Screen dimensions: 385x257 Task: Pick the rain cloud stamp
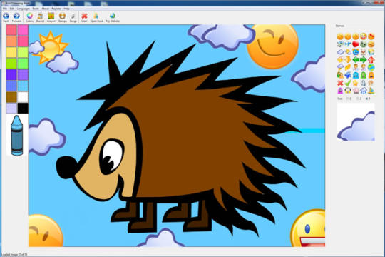click(x=364, y=91)
